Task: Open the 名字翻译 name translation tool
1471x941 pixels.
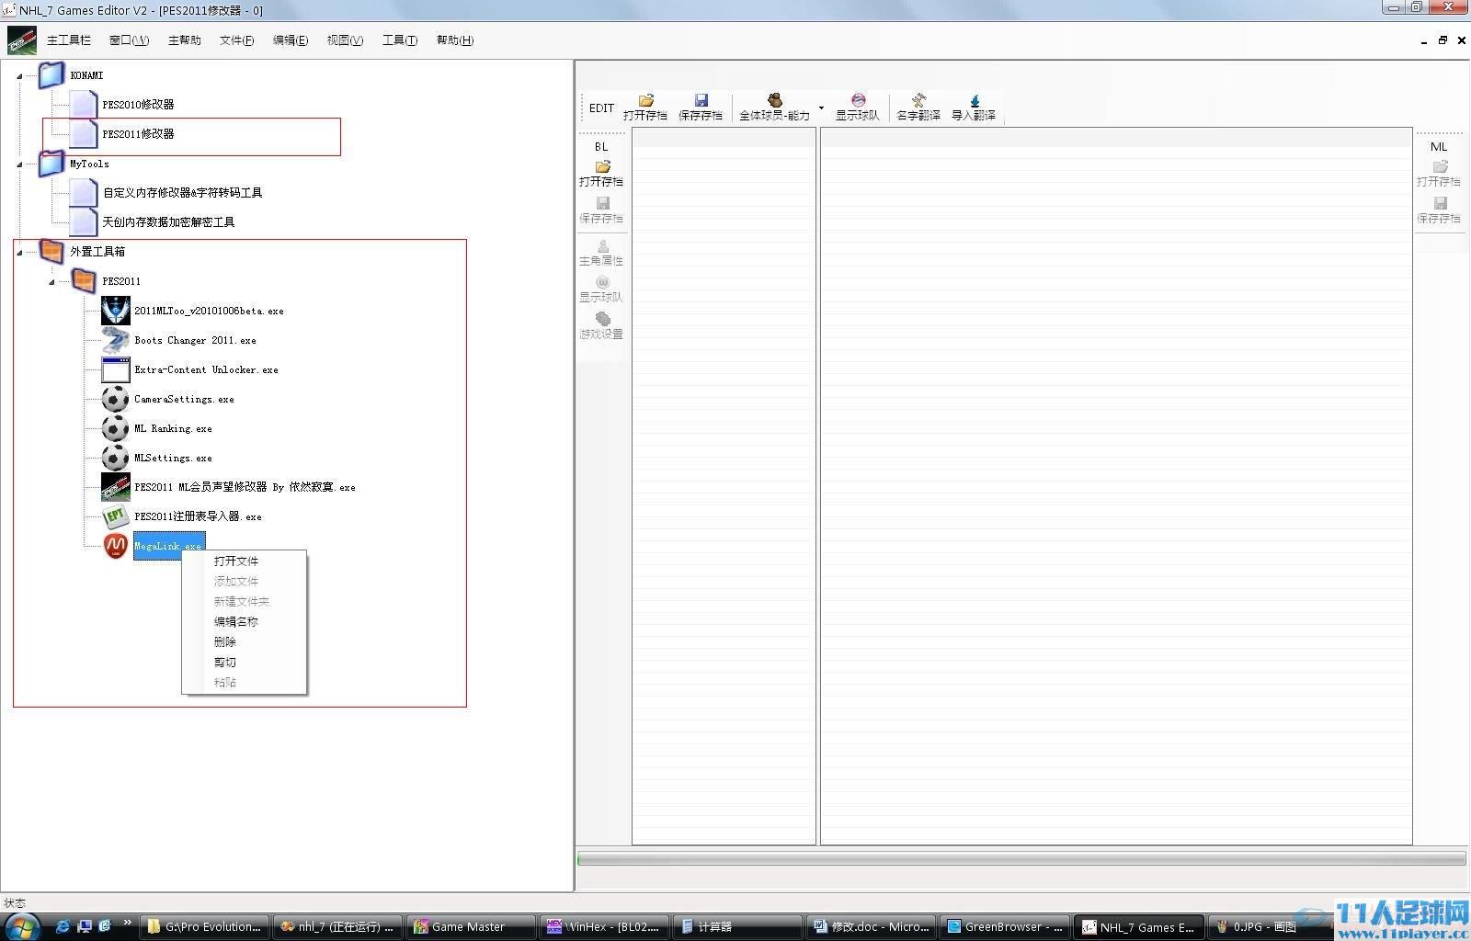Action: (x=918, y=107)
